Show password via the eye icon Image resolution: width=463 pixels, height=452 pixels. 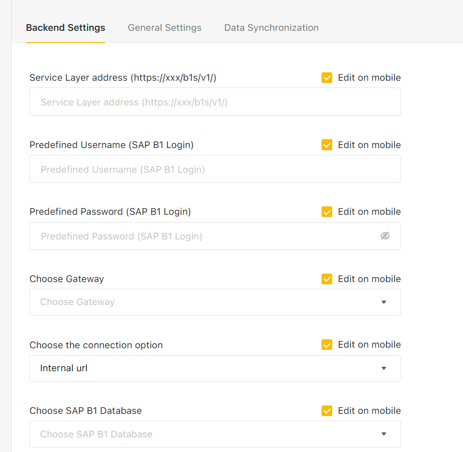pos(385,236)
